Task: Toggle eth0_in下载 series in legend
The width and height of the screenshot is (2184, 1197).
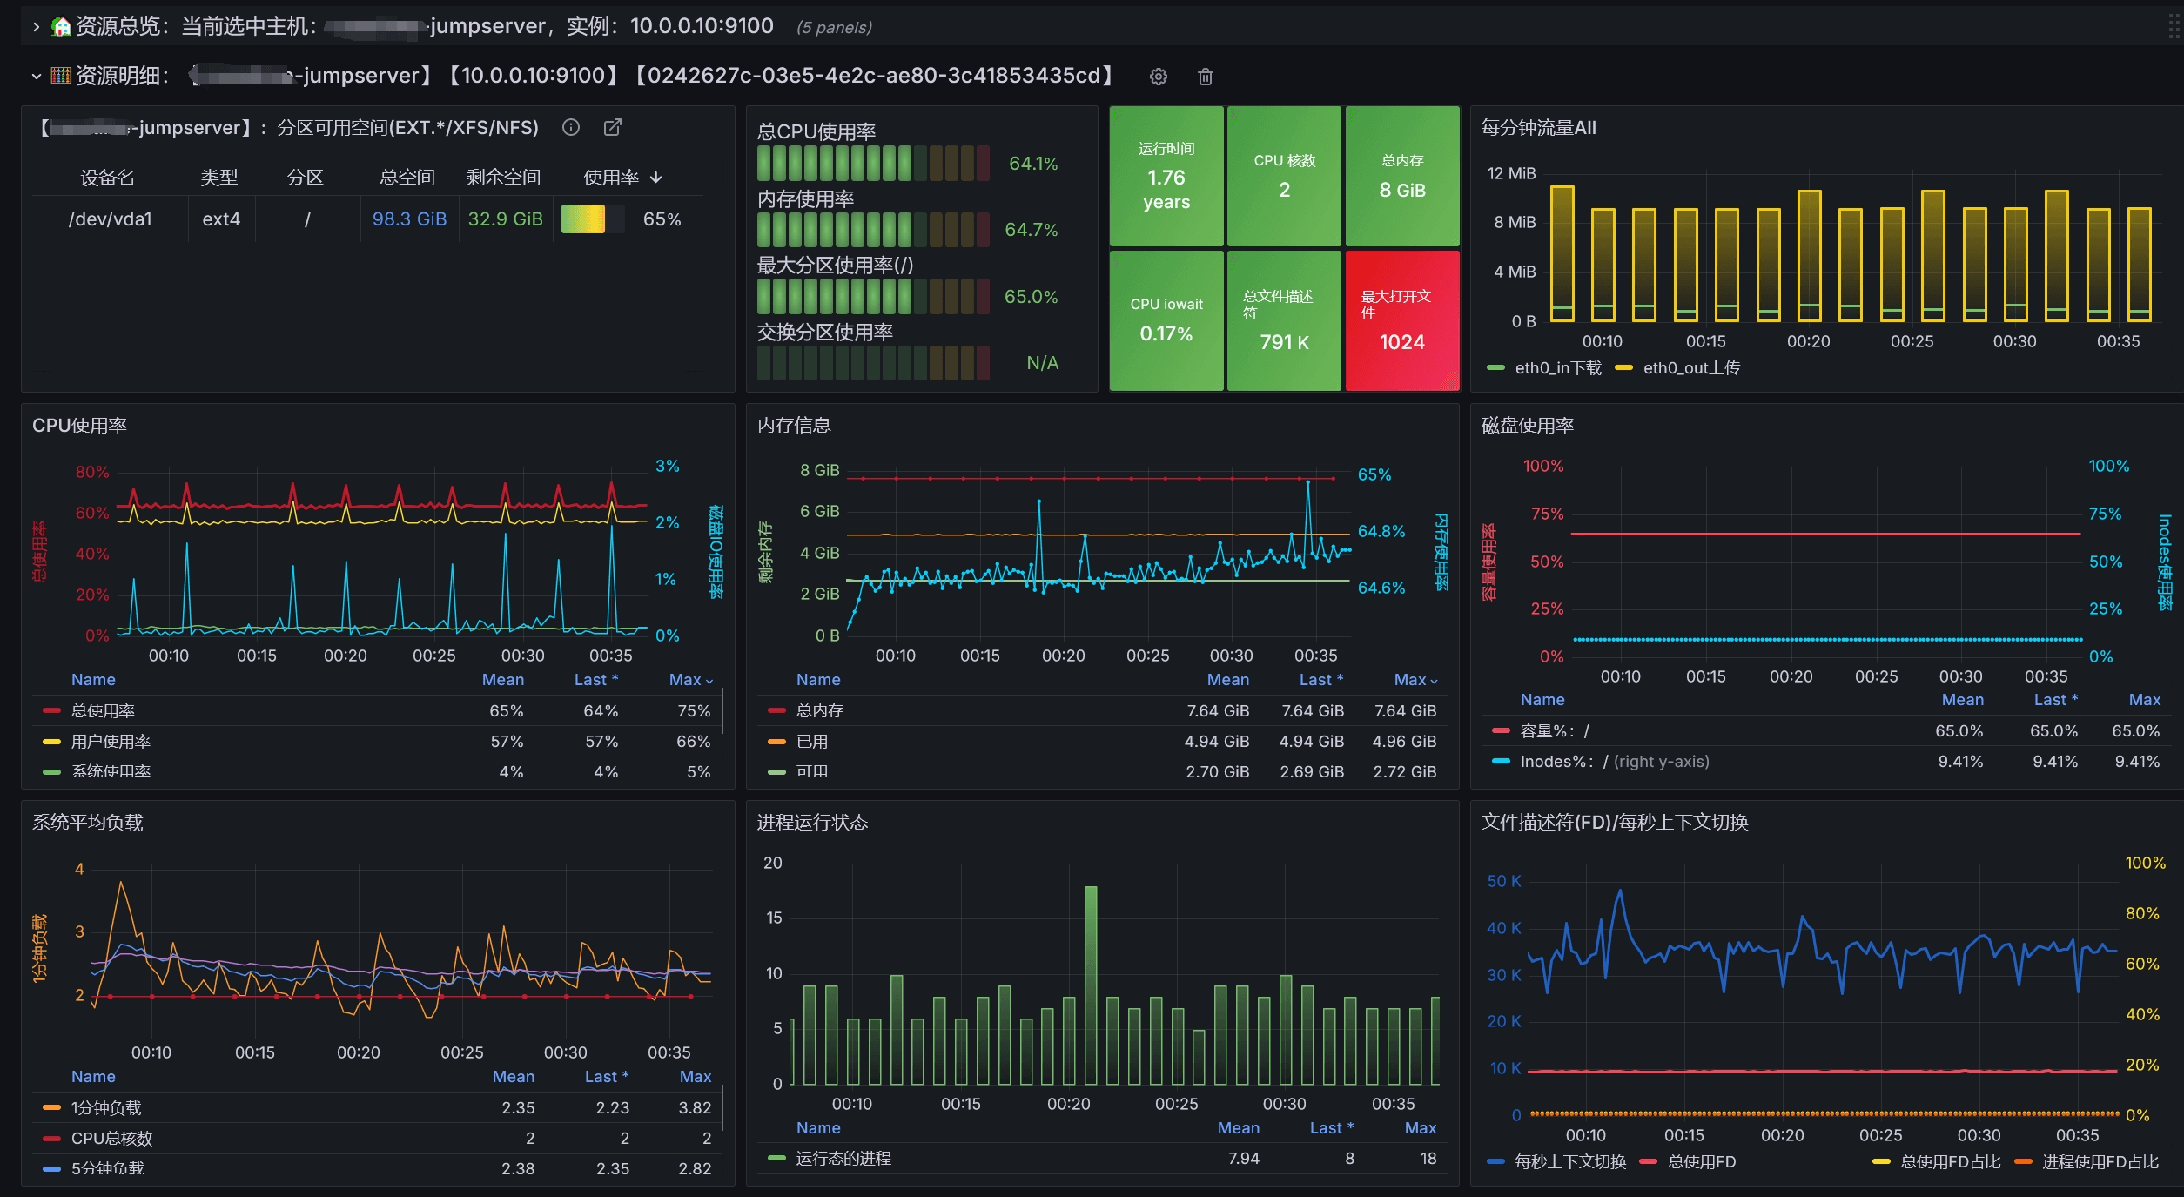Action: click(1557, 368)
